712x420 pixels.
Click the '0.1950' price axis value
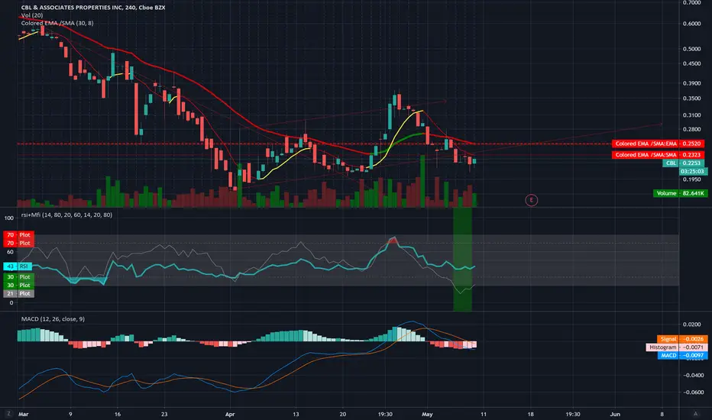[691, 179]
